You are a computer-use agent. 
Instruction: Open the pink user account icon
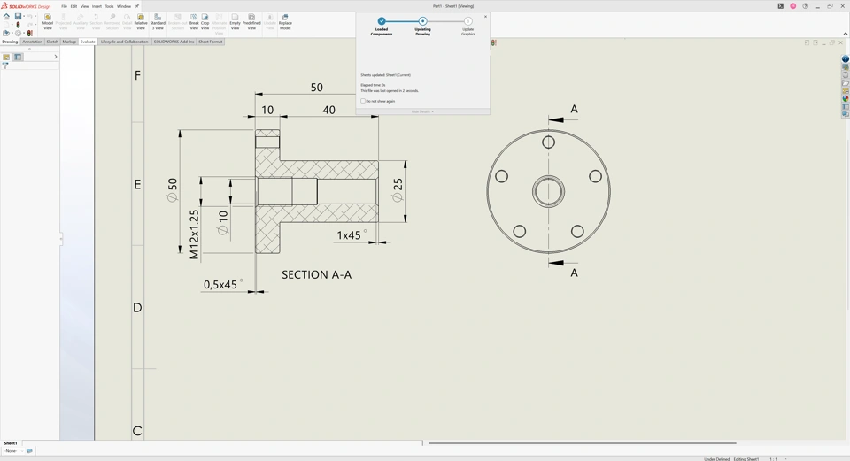point(793,6)
